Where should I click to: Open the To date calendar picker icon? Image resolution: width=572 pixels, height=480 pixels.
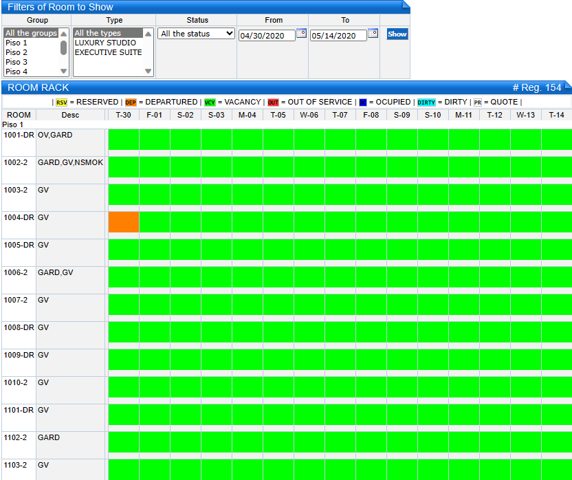(x=373, y=33)
